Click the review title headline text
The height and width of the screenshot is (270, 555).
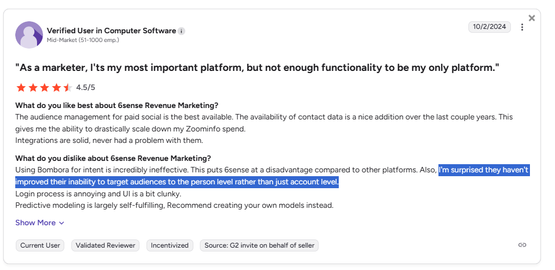click(257, 68)
